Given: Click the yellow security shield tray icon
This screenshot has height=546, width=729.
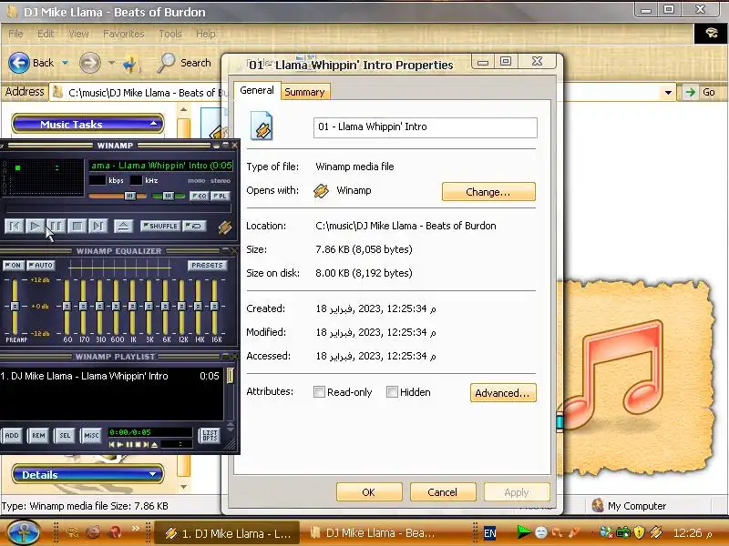Looking at the screenshot, I should pos(640,532).
